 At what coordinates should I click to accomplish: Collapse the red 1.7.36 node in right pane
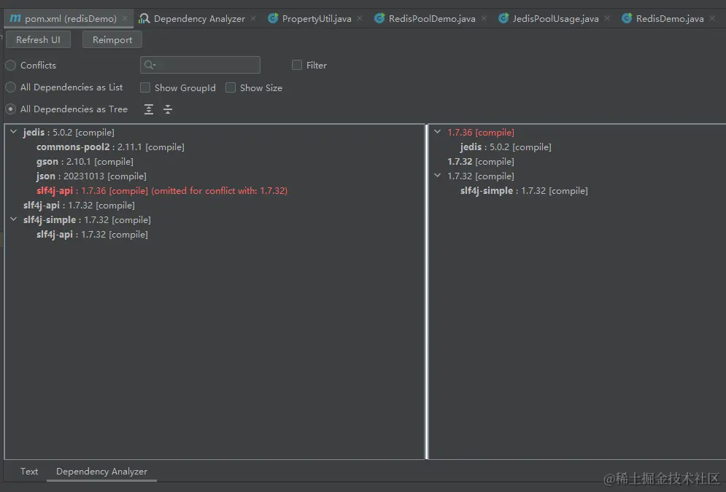coord(438,132)
